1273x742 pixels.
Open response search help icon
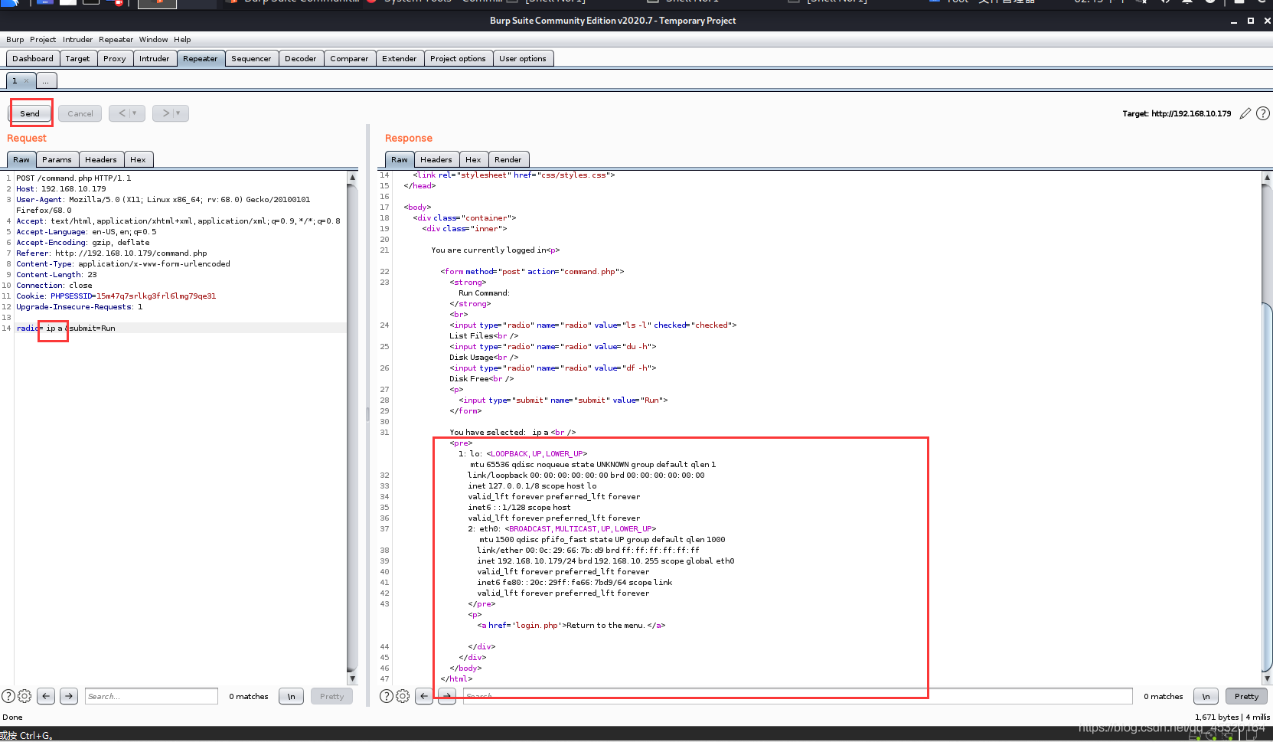tap(387, 696)
